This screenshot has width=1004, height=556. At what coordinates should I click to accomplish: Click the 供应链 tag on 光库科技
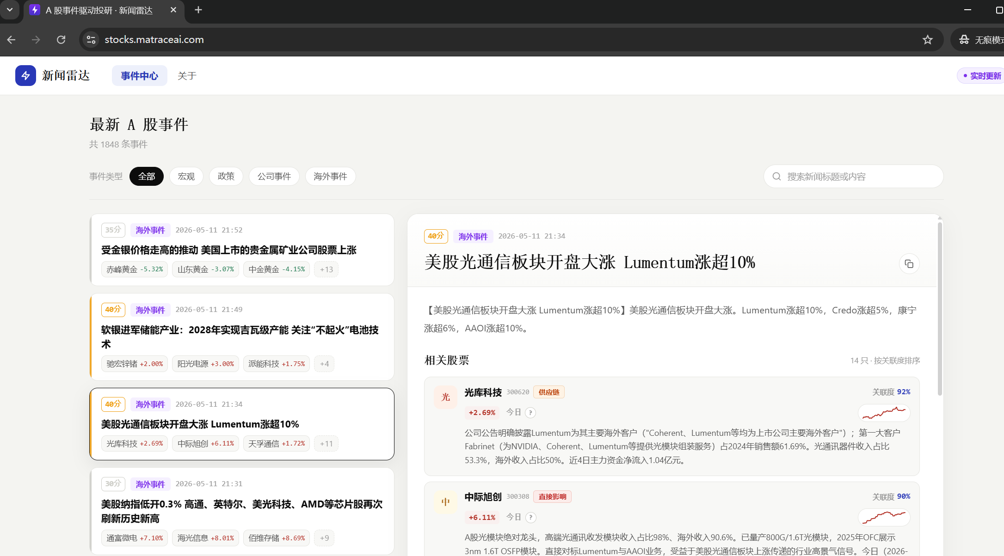[x=549, y=392]
